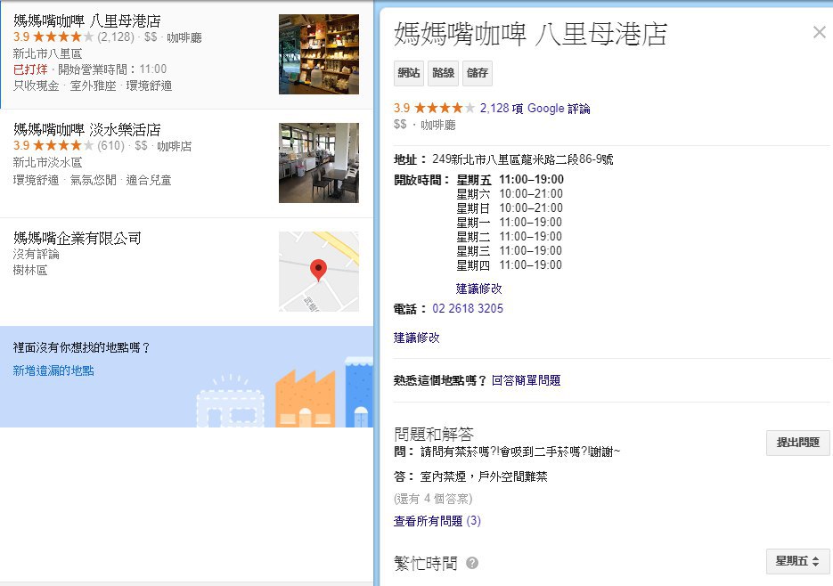Select the 媽媽嘴咖啡 八里母港店 result title
Image resolution: width=833 pixels, height=586 pixels.
(87, 21)
